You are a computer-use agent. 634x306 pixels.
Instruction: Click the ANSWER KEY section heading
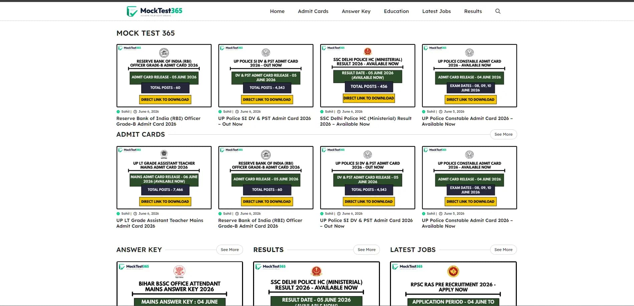(139, 250)
